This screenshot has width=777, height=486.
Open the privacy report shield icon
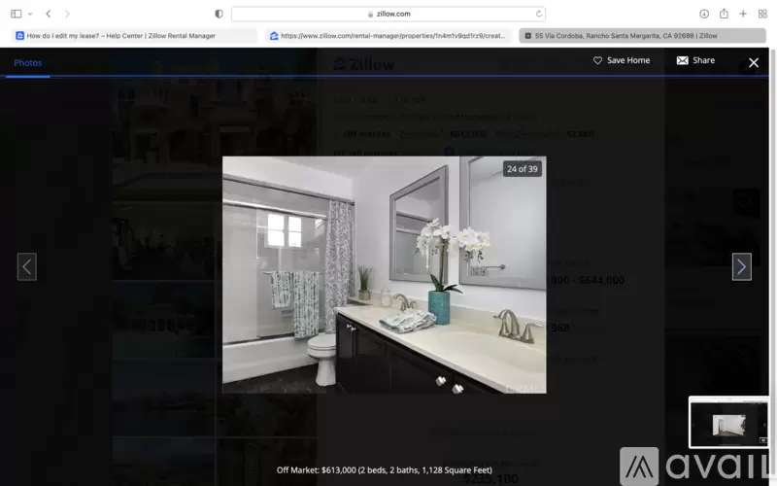point(219,14)
